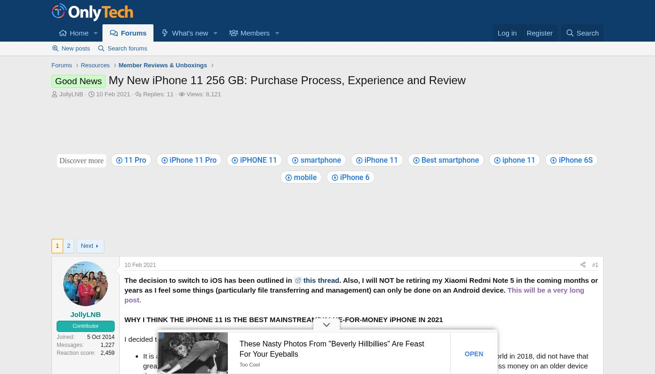The height and width of the screenshot is (374, 655).
Task: Click the share icon on post #1
Action: pos(582,265)
